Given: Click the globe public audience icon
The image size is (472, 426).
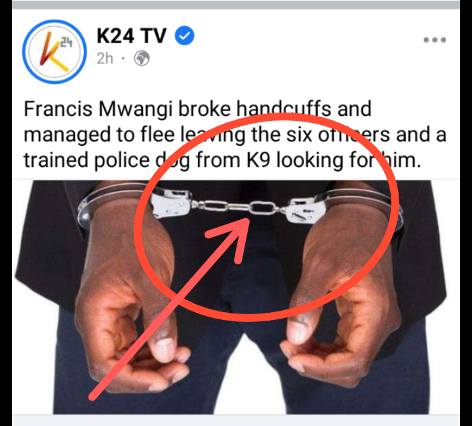Looking at the screenshot, I should click(x=142, y=58).
